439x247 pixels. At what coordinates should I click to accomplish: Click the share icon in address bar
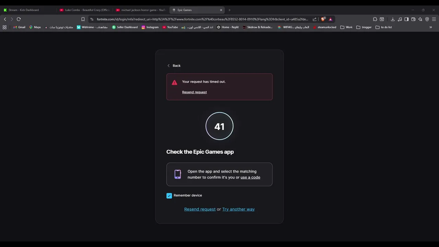pyautogui.click(x=315, y=19)
